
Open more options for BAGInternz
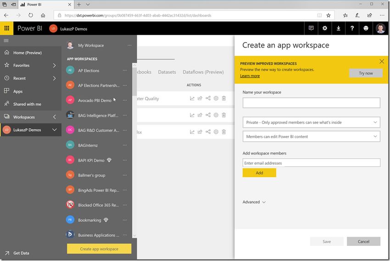(125, 145)
